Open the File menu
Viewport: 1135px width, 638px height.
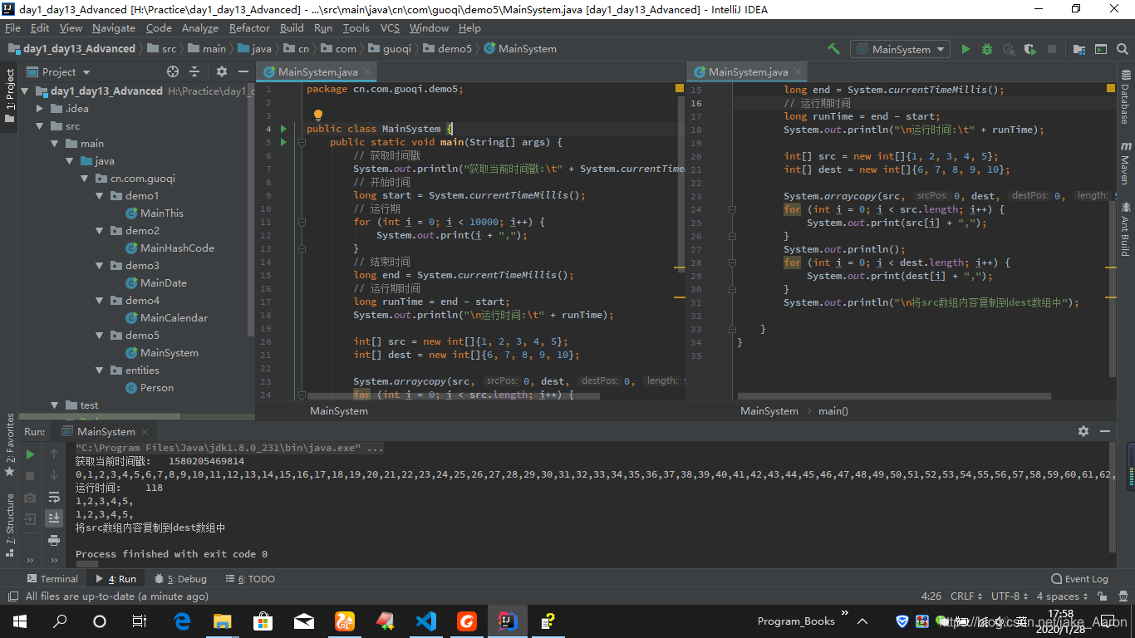coord(12,27)
